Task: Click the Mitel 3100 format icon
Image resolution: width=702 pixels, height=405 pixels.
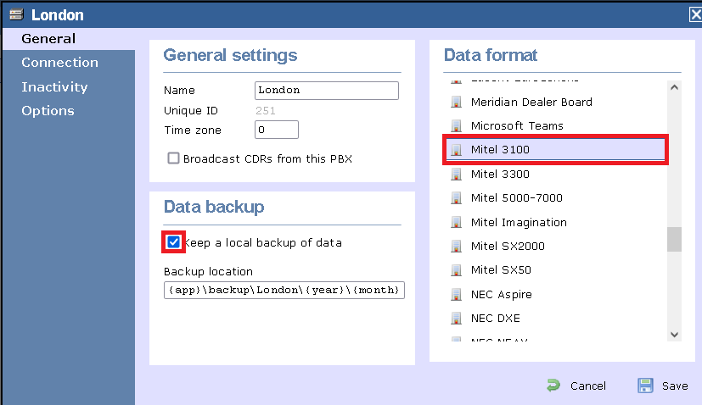Action: [456, 150]
